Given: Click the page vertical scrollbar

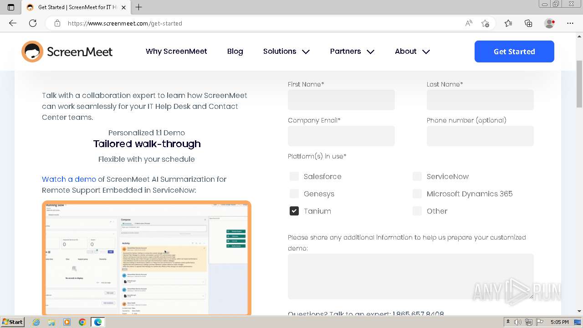Looking at the screenshot, I should tap(579, 84).
